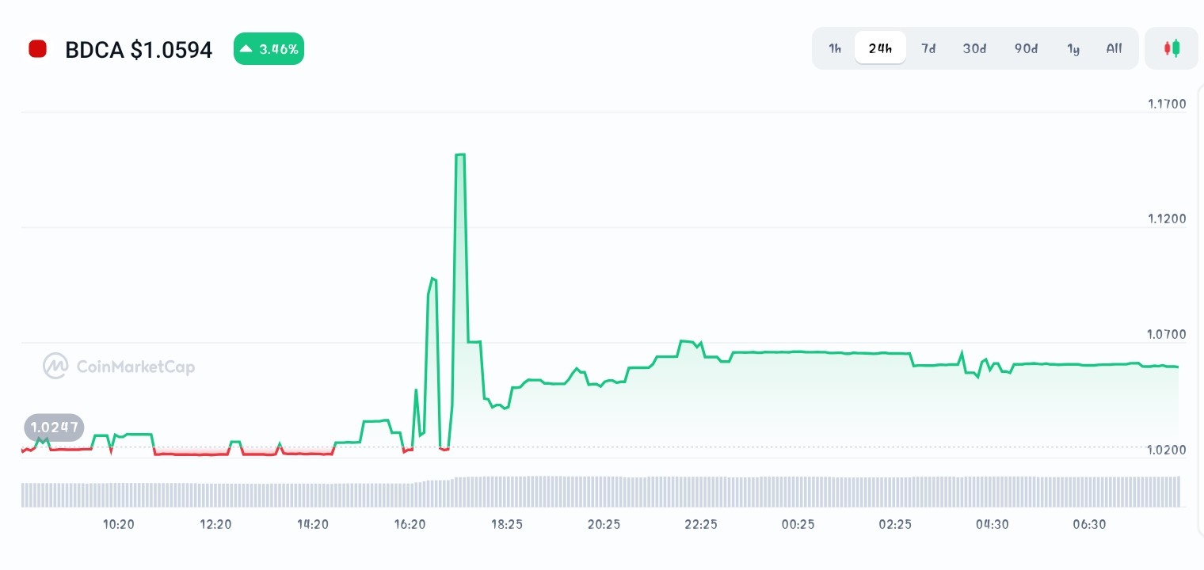Screen dimensions: 1204x570
Task: Click the 20:25 time axis label
Action: click(x=604, y=524)
